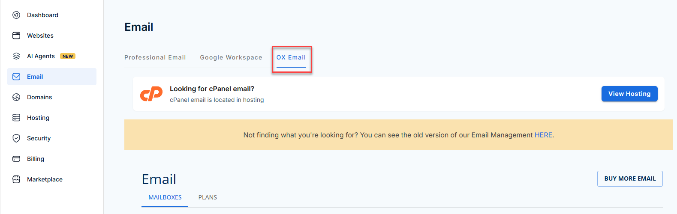
Task: Select the OX Email tab
Action: tap(291, 57)
